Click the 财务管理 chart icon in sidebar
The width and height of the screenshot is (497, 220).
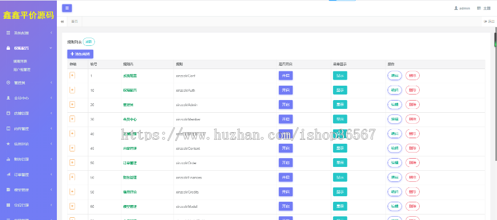(8, 159)
